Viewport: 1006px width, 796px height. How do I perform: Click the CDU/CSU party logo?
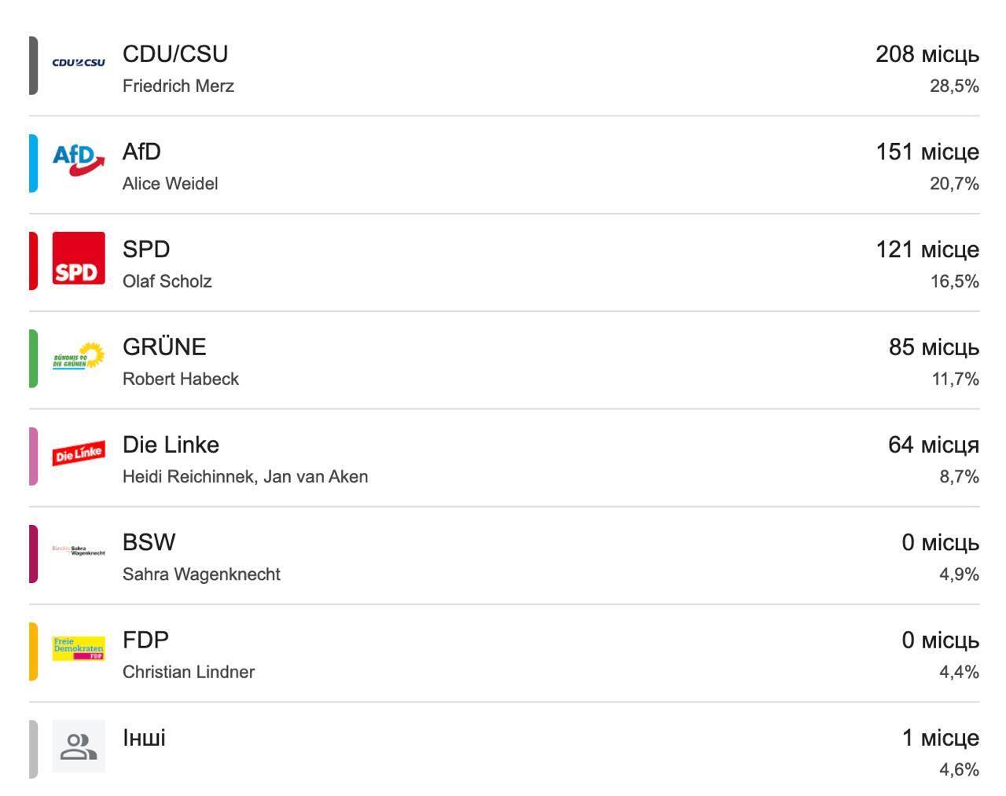pyautogui.click(x=79, y=63)
